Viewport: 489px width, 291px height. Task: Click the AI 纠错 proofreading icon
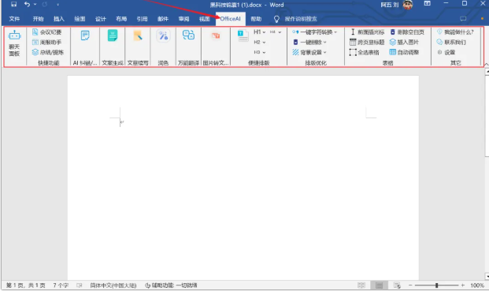(x=85, y=35)
